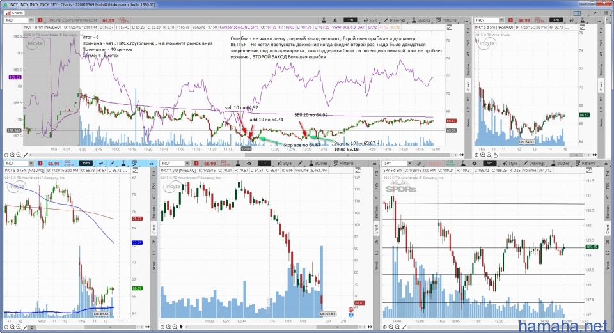
Task: Open L2 side tab on top-left chart
Action: (x=468, y=110)
